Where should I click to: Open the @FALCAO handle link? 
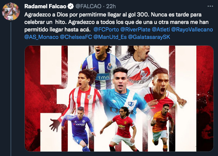coord(88,6)
